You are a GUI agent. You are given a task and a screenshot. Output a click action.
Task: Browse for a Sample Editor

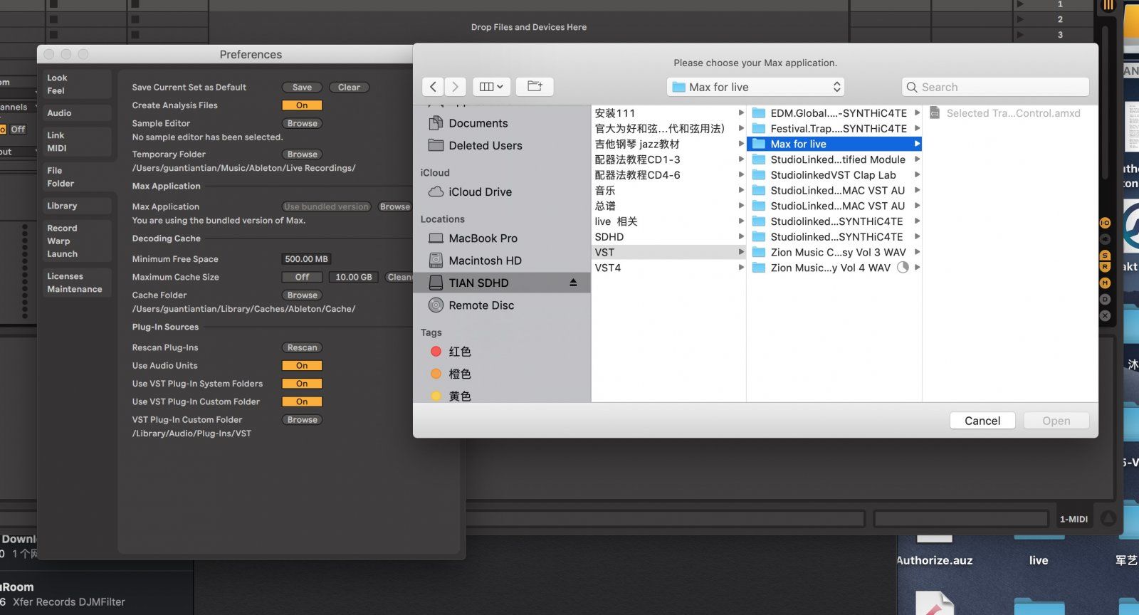[x=303, y=123]
